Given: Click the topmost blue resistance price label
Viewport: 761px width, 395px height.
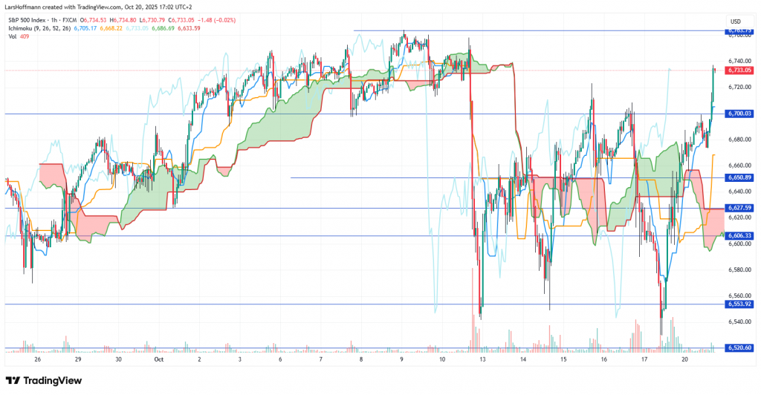Looking at the screenshot, I should pyautogui.click(x=740, y=31).
